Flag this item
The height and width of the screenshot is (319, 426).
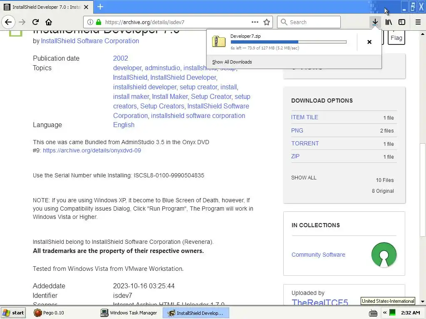point(396,37)
